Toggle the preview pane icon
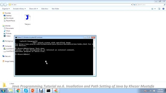 (x=159, y=9)
